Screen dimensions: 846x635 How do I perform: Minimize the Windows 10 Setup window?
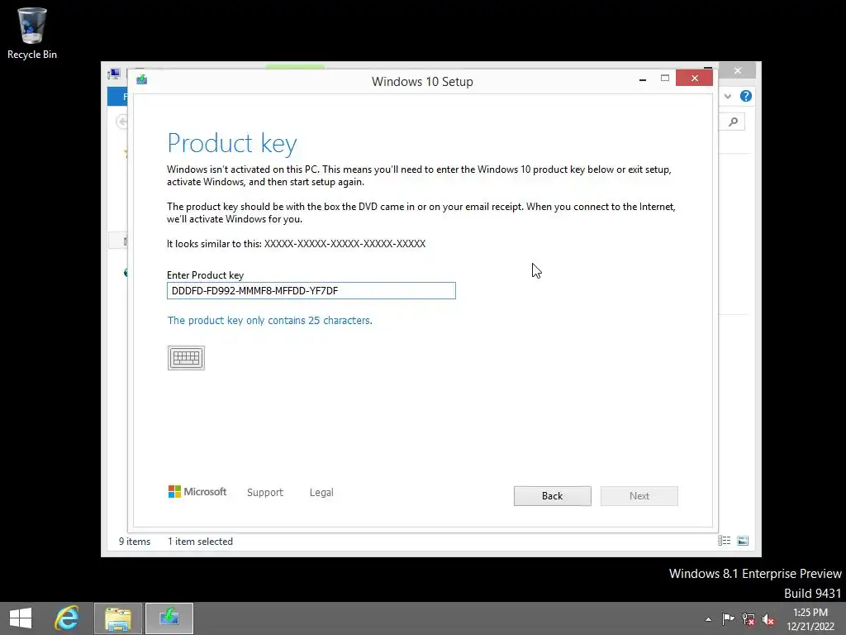(x=643, y=79)
